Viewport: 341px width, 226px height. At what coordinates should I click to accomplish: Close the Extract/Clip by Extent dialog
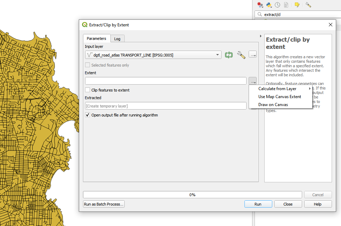click(x=331, y=25)
